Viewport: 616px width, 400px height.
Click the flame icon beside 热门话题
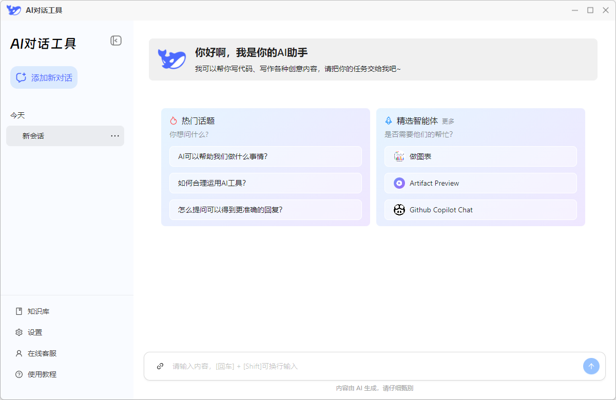pos(173,121)
